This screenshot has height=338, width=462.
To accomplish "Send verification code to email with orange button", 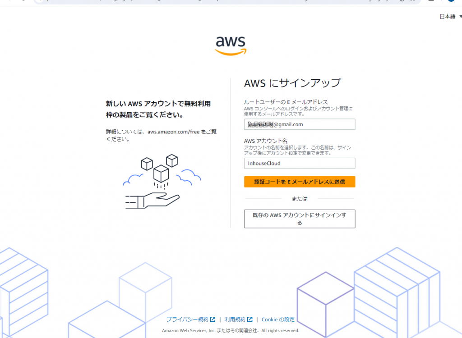I will click(300, 182).
